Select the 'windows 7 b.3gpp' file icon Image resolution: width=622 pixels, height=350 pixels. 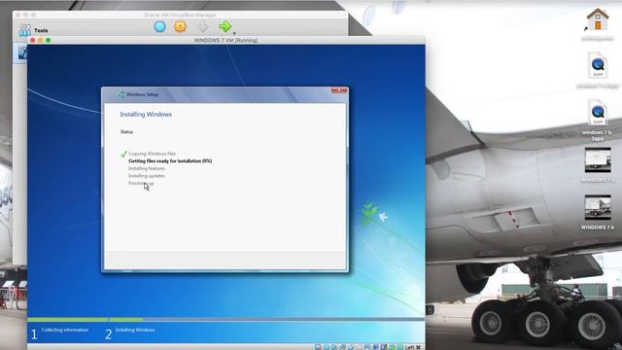[598, 113]
